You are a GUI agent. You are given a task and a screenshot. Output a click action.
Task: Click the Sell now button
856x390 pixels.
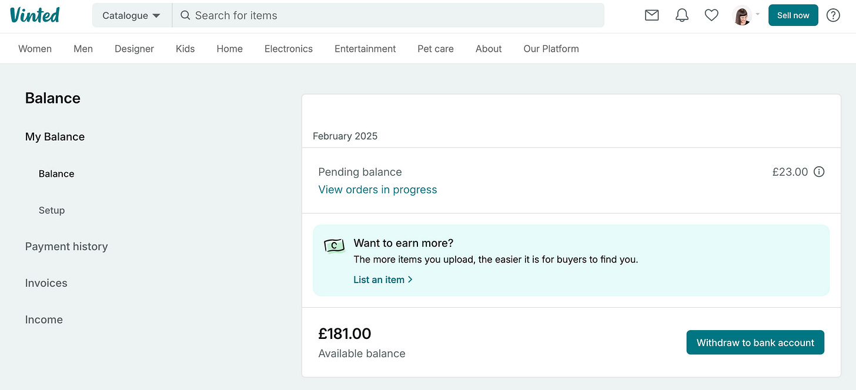point(793,15)
